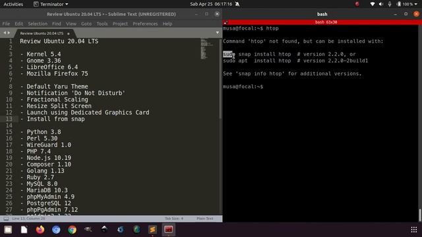Click the Terminator icon in bash title strip
The width and height of the screenshot is (422, 237).
click(226, 22)
